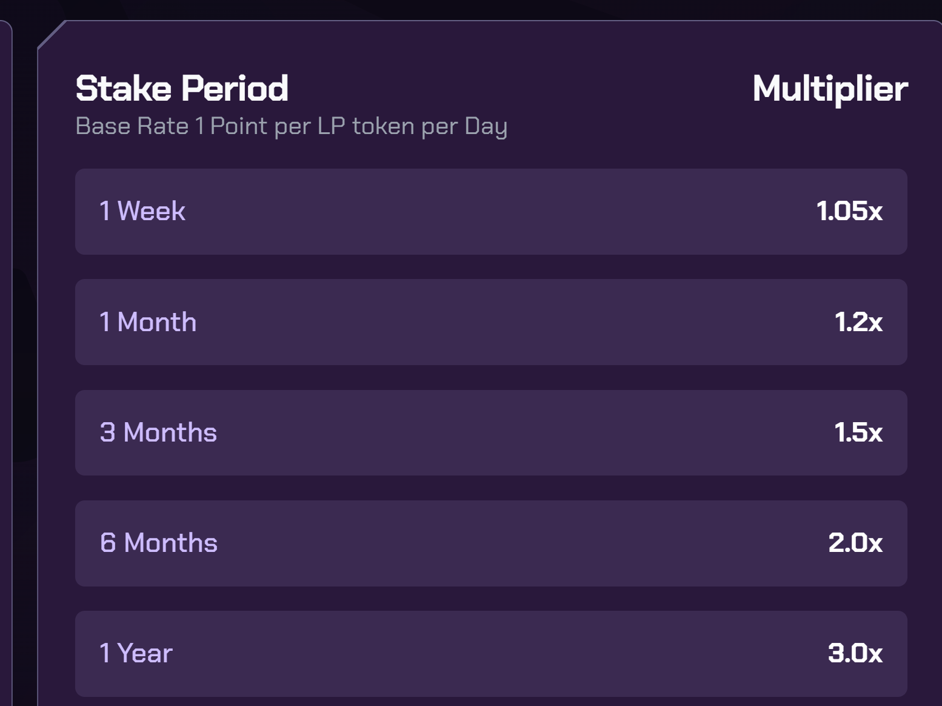The image size is (942, 706).
Task: Click the word 'Day' in the subtitle
Action: click(x=486, y=126)
